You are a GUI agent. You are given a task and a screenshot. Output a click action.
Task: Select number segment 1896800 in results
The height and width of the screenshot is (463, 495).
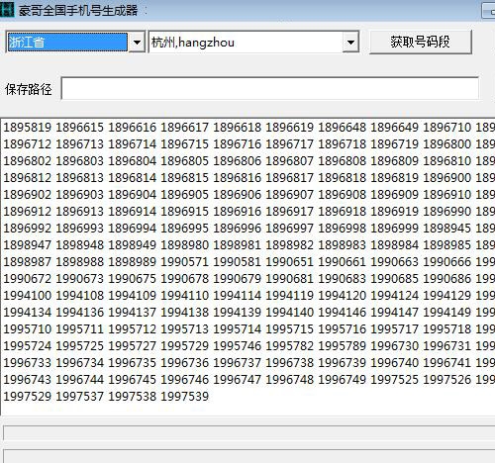click(446, 144)
